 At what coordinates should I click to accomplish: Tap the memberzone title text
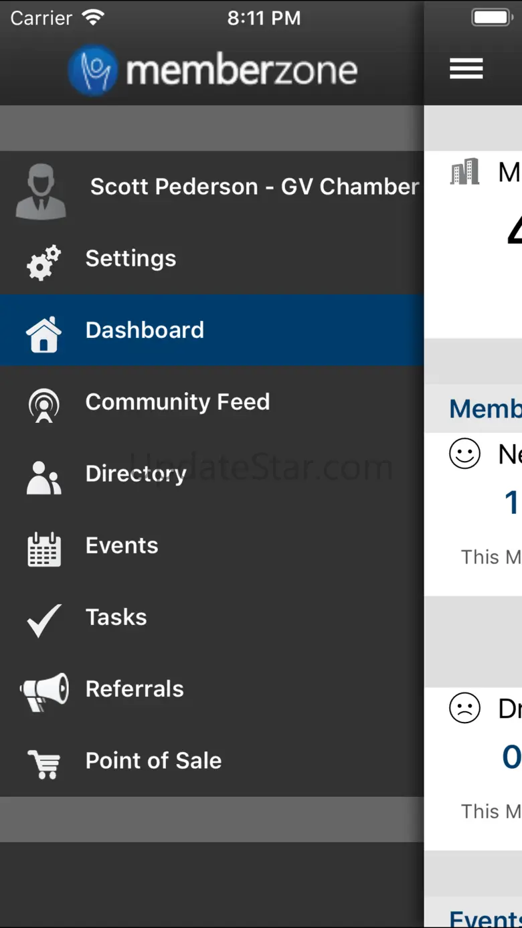[242, 71]
